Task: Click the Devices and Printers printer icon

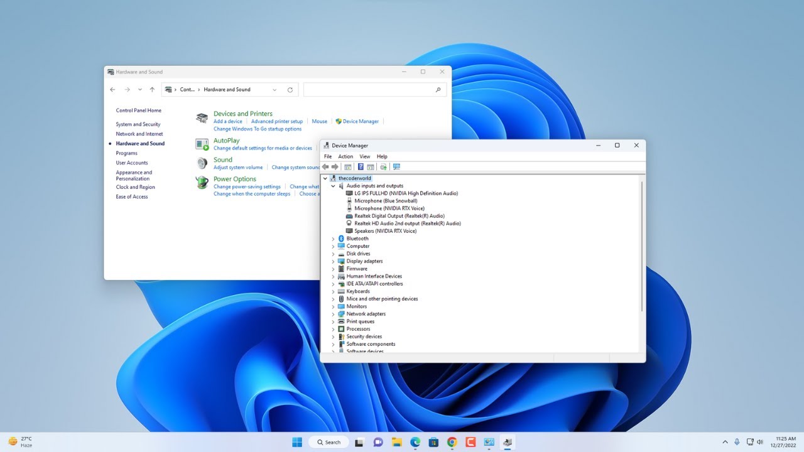Action: (201, 117)
